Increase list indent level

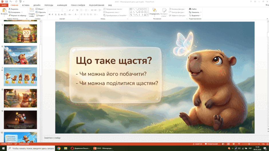click(95, 10)
